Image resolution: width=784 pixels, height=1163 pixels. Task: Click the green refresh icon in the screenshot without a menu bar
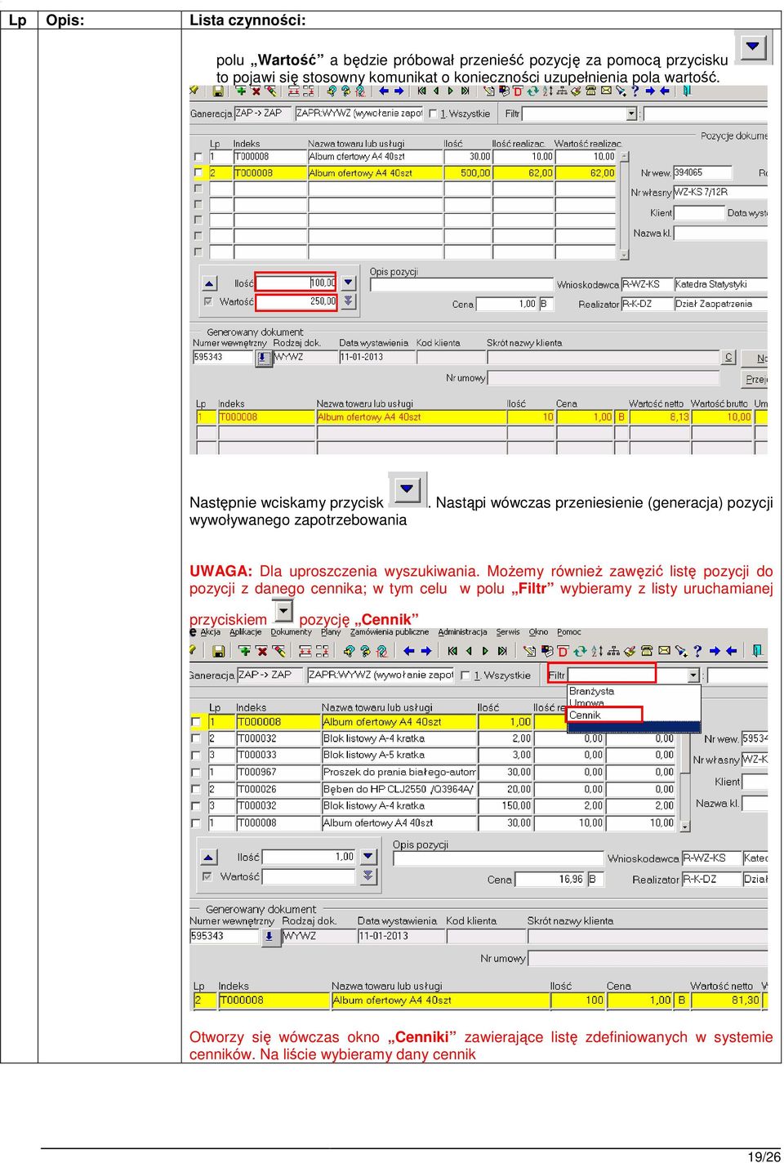532,91
